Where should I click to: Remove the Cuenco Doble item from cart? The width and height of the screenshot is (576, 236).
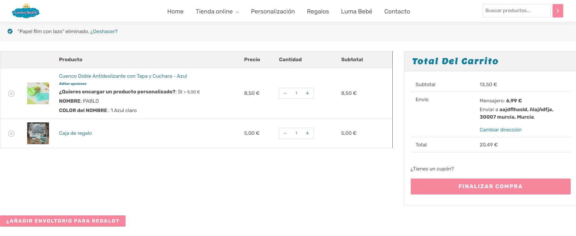point(11,94)
